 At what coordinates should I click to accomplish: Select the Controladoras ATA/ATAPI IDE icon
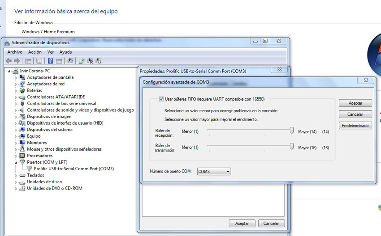pyautogui.click(x=22, y=97)
